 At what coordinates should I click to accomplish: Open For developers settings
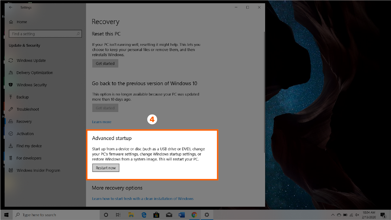[29, 158]
